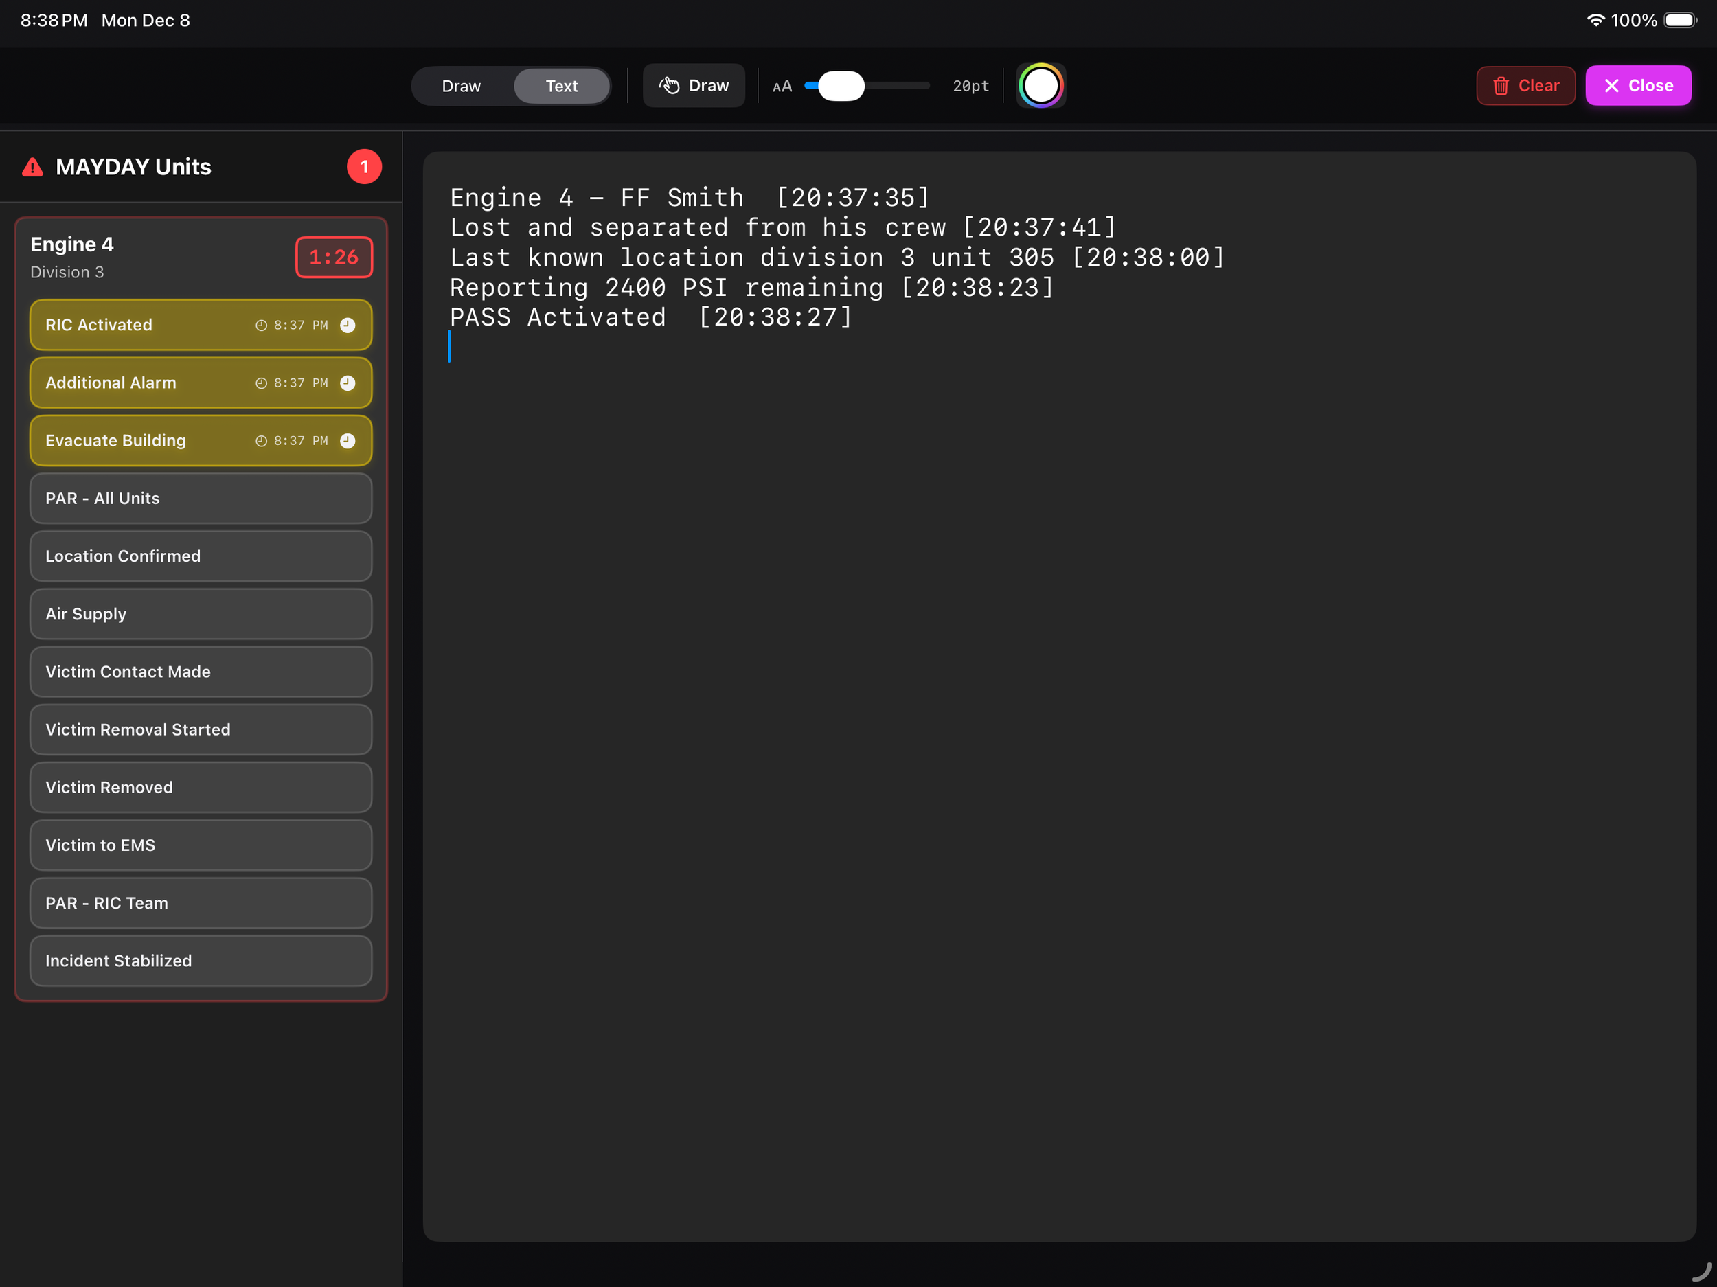Click the clock icon on RIC Activated
This screenshot has width=1717, height=1287.
coord(348,326)
